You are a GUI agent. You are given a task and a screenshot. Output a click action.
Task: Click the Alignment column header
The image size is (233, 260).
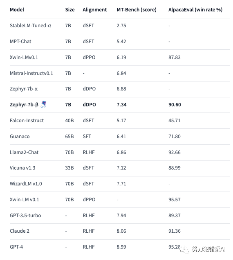[x=94, y=10]
